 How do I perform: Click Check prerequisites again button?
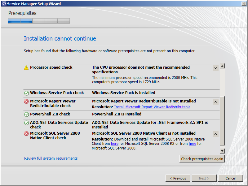click(x=202, y=159)
